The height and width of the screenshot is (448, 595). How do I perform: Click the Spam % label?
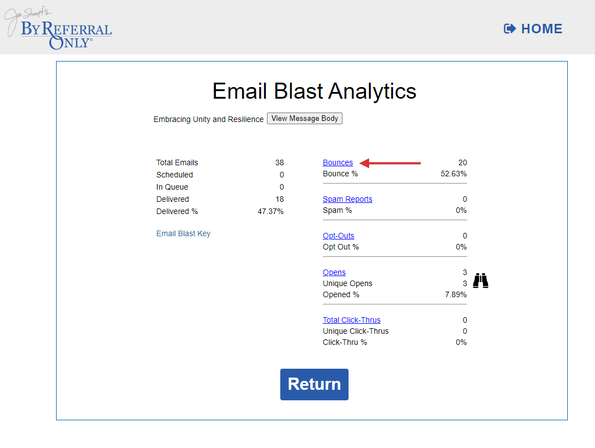coord(337,210)
